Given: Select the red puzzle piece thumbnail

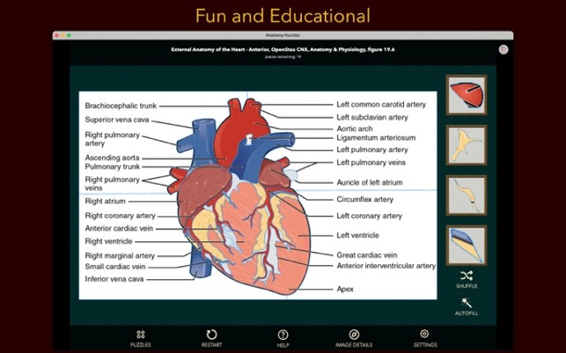Looking at the screenshot, I should 466,94.
